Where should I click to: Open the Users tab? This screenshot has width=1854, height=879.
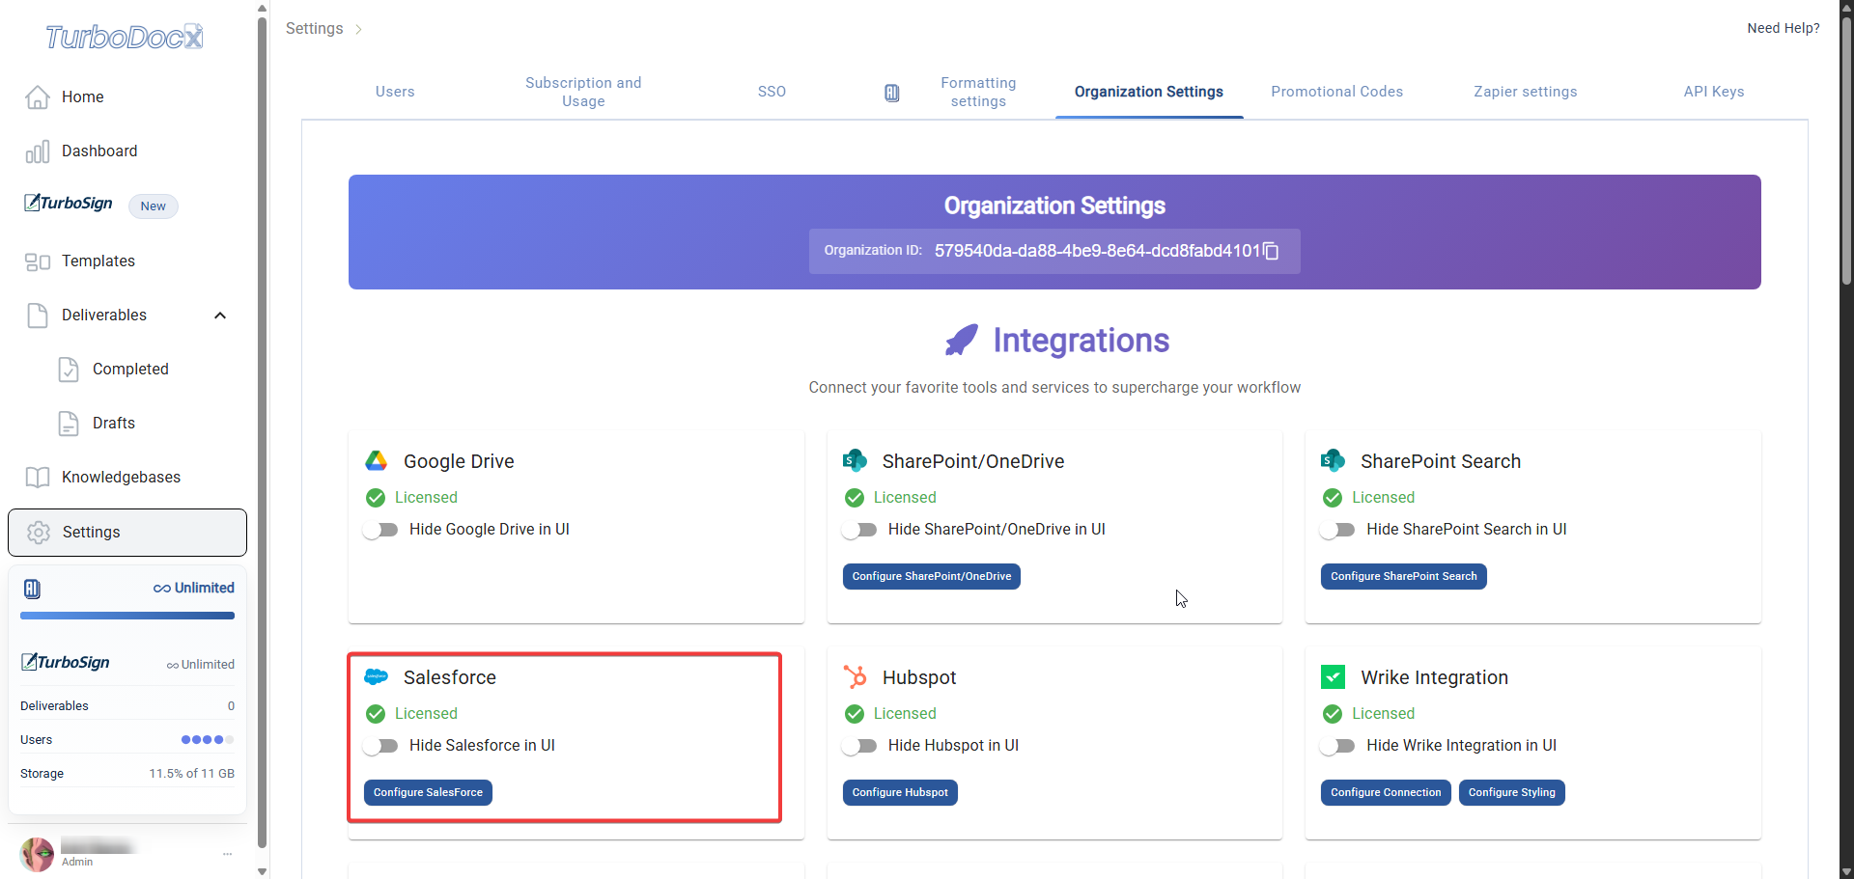(x=395, y=92)
